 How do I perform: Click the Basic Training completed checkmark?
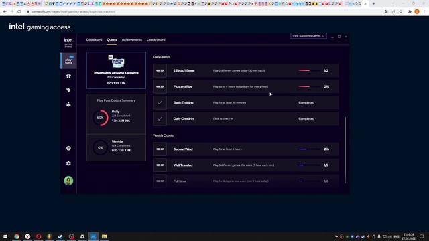pos(160,102)
